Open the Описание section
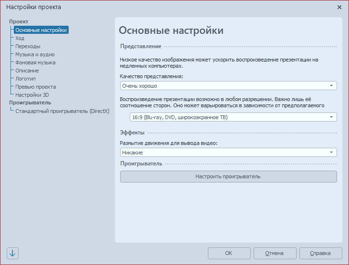Viewport: 349px width, 265px height. 27,71
